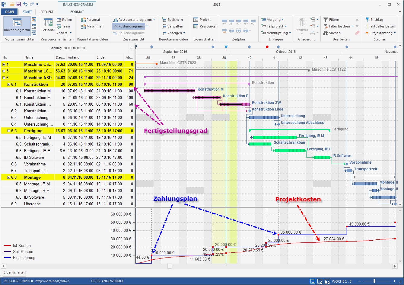Set progress to 50% in Zeitplan
The width and height of the screenshot is (404, 285).
click(239, 22)
